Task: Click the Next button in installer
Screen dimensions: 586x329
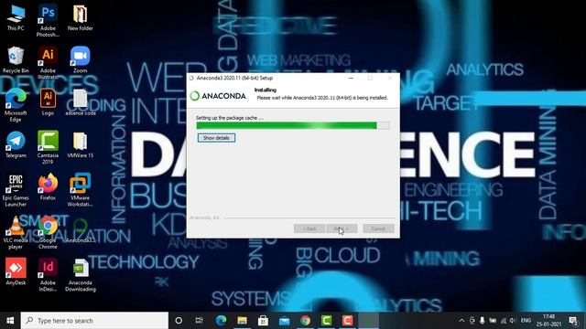Action: pyautogui.click(x=342, y=228)
